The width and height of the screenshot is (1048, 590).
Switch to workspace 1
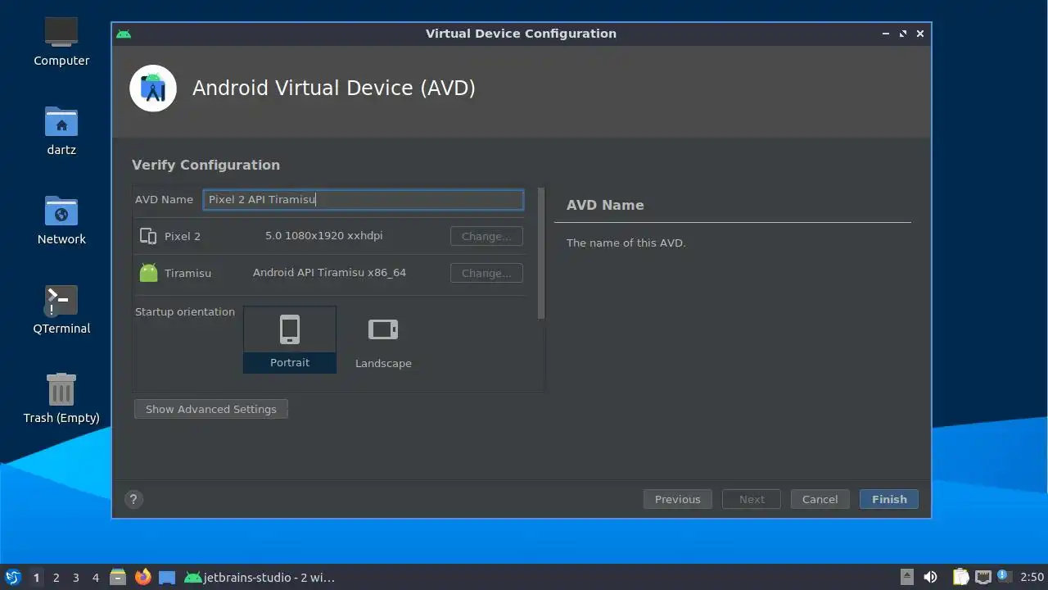tap(36, 578)
